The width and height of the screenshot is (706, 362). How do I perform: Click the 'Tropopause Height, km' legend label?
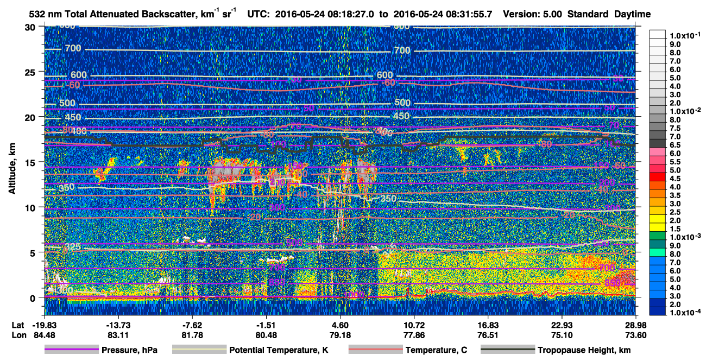coord(584,350)
